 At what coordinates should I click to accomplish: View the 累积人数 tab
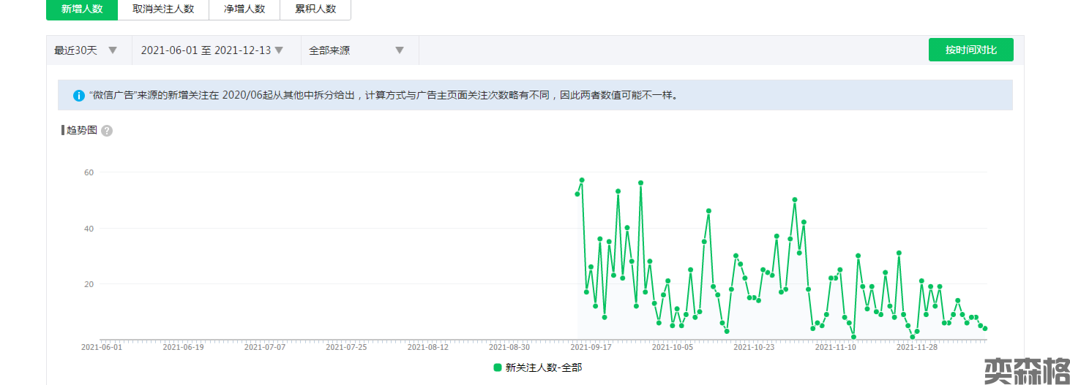(315, 9)
